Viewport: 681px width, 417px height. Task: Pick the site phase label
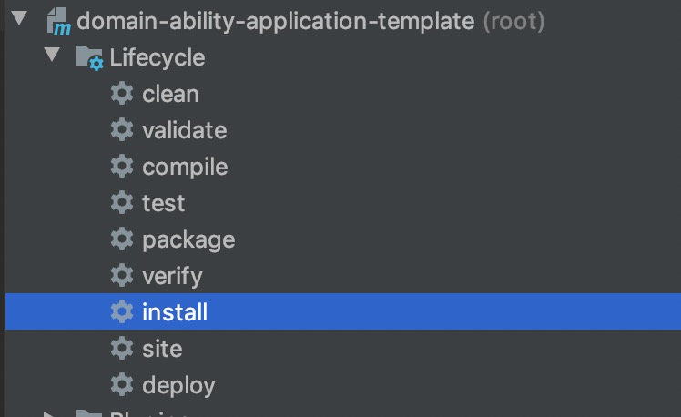[x=162, y=349]
